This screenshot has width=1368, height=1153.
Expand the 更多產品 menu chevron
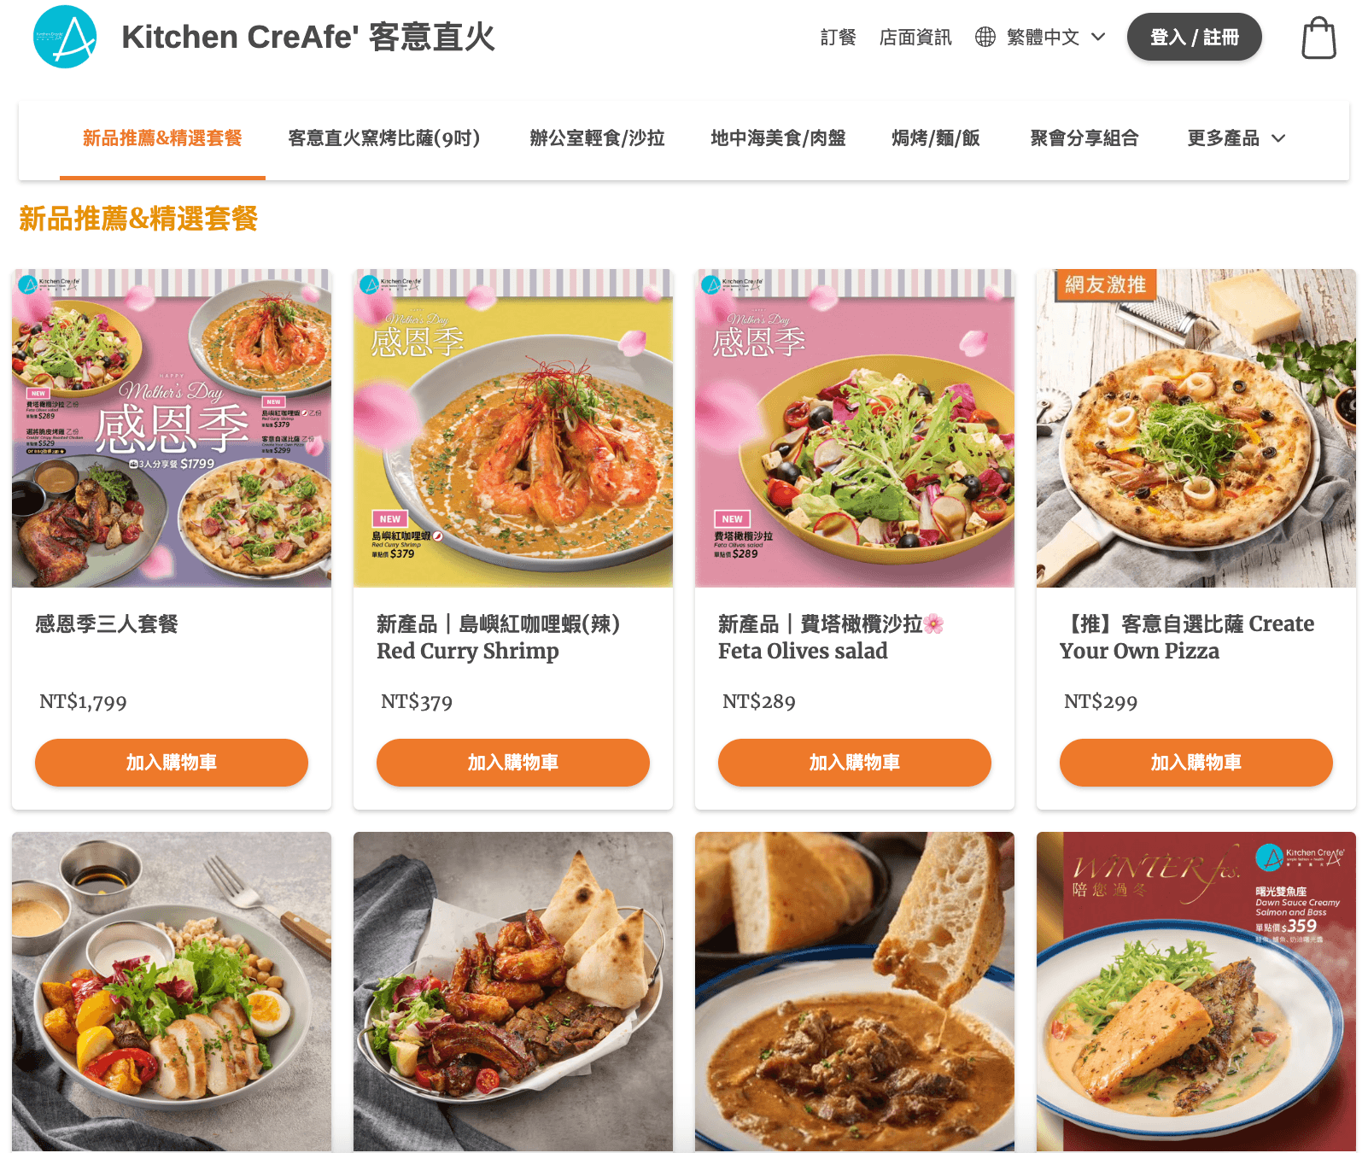1278,138
